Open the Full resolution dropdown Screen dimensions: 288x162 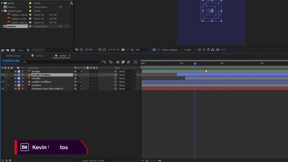[x=143, y=50]
